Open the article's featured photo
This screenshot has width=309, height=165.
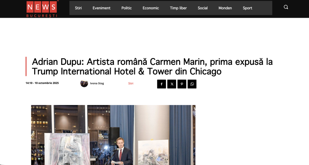[x=113, y=135]
